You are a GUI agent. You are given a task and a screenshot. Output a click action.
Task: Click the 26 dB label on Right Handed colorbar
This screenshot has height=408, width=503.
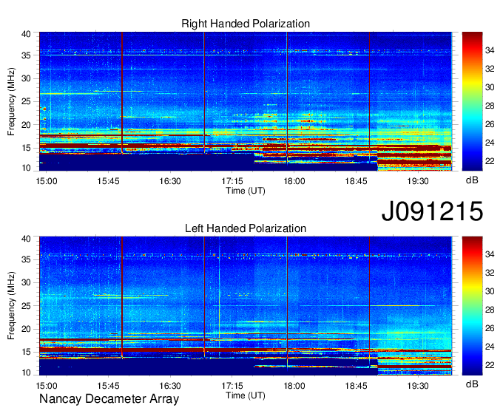[490, 124]
